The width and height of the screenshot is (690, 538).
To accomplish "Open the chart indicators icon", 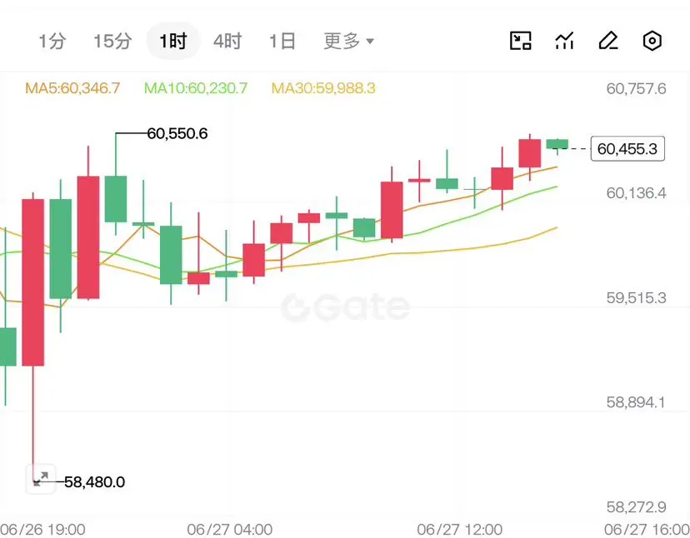I will pyautogui.click(x=564, y=41).
